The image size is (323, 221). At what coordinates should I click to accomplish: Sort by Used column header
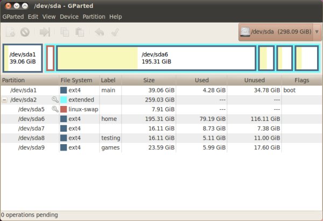(201, 80)
